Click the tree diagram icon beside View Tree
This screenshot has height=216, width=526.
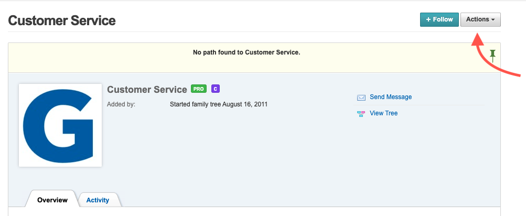[x=361, y=114]
